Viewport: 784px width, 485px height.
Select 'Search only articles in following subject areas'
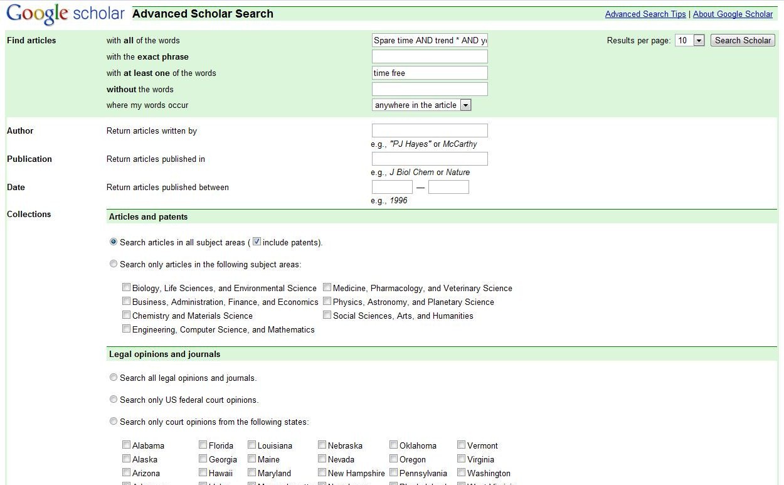click(114, 264)
